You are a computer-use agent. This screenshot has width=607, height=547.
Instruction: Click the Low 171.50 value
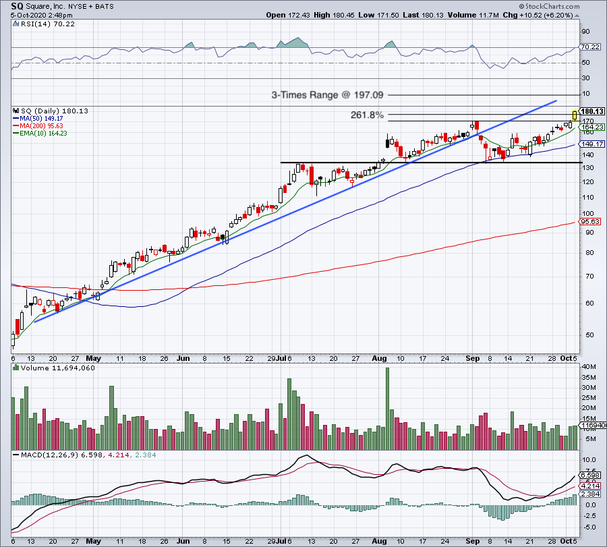(x=378, y=15)
